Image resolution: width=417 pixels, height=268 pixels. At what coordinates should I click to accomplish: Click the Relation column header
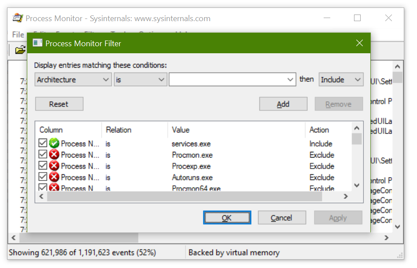(135, 130)
